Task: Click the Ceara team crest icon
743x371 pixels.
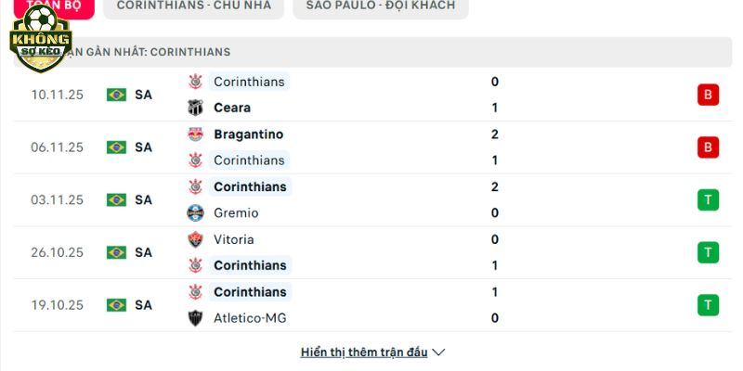Action: [195, 108]
